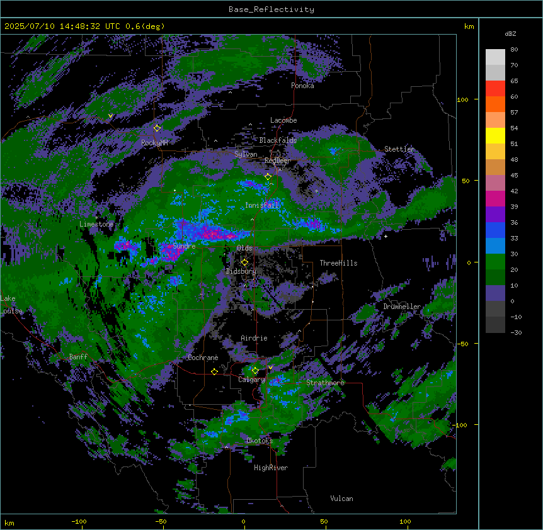
Task: Select the Olds town label
Action: [244, 248]
